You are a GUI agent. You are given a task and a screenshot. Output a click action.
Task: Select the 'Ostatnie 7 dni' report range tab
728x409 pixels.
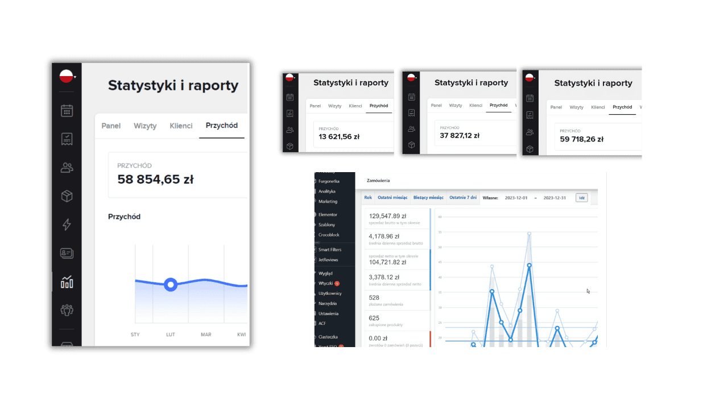point(463,198)
